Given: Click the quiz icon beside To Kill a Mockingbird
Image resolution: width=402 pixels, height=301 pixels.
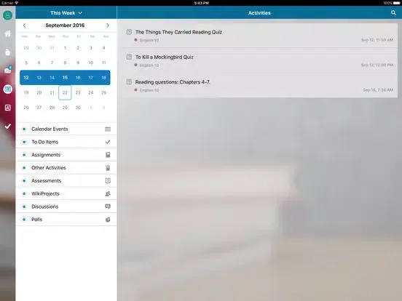Looking at the screenshot, I should pos(129,57).
